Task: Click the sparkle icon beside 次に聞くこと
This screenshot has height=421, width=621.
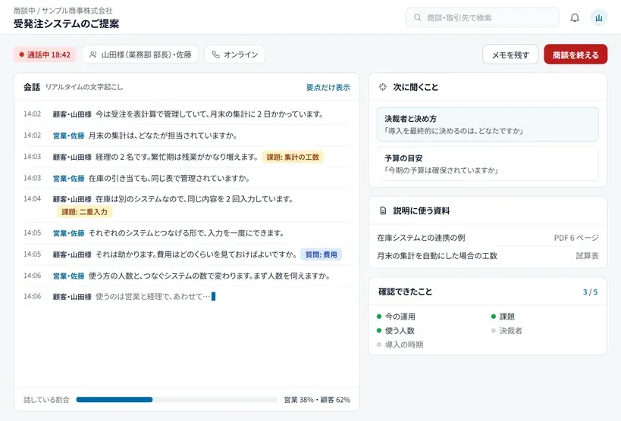Action: pos(383,87)
